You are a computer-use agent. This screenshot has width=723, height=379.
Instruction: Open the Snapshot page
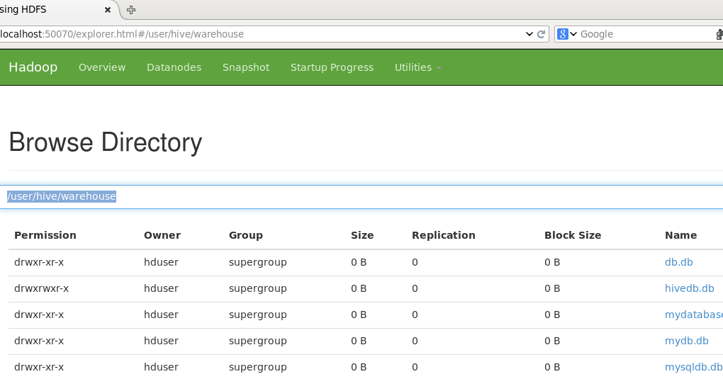[246, 67]
